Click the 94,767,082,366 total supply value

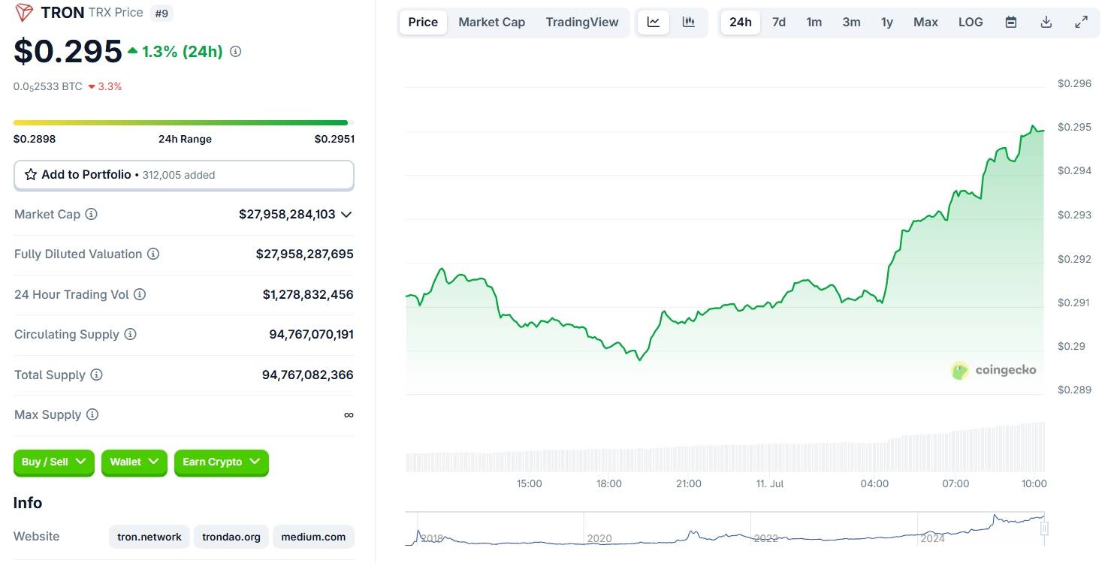pyautogui.click(x=308, y=375)
